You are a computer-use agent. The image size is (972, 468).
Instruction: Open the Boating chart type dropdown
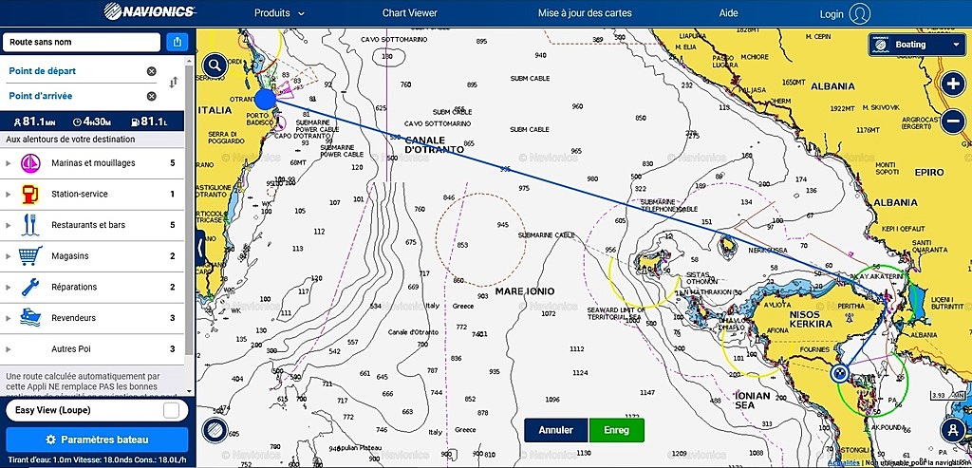point(916,44)
